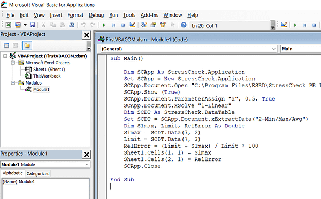
Task: Open the Window menu
Action: [x=173, y=15]
